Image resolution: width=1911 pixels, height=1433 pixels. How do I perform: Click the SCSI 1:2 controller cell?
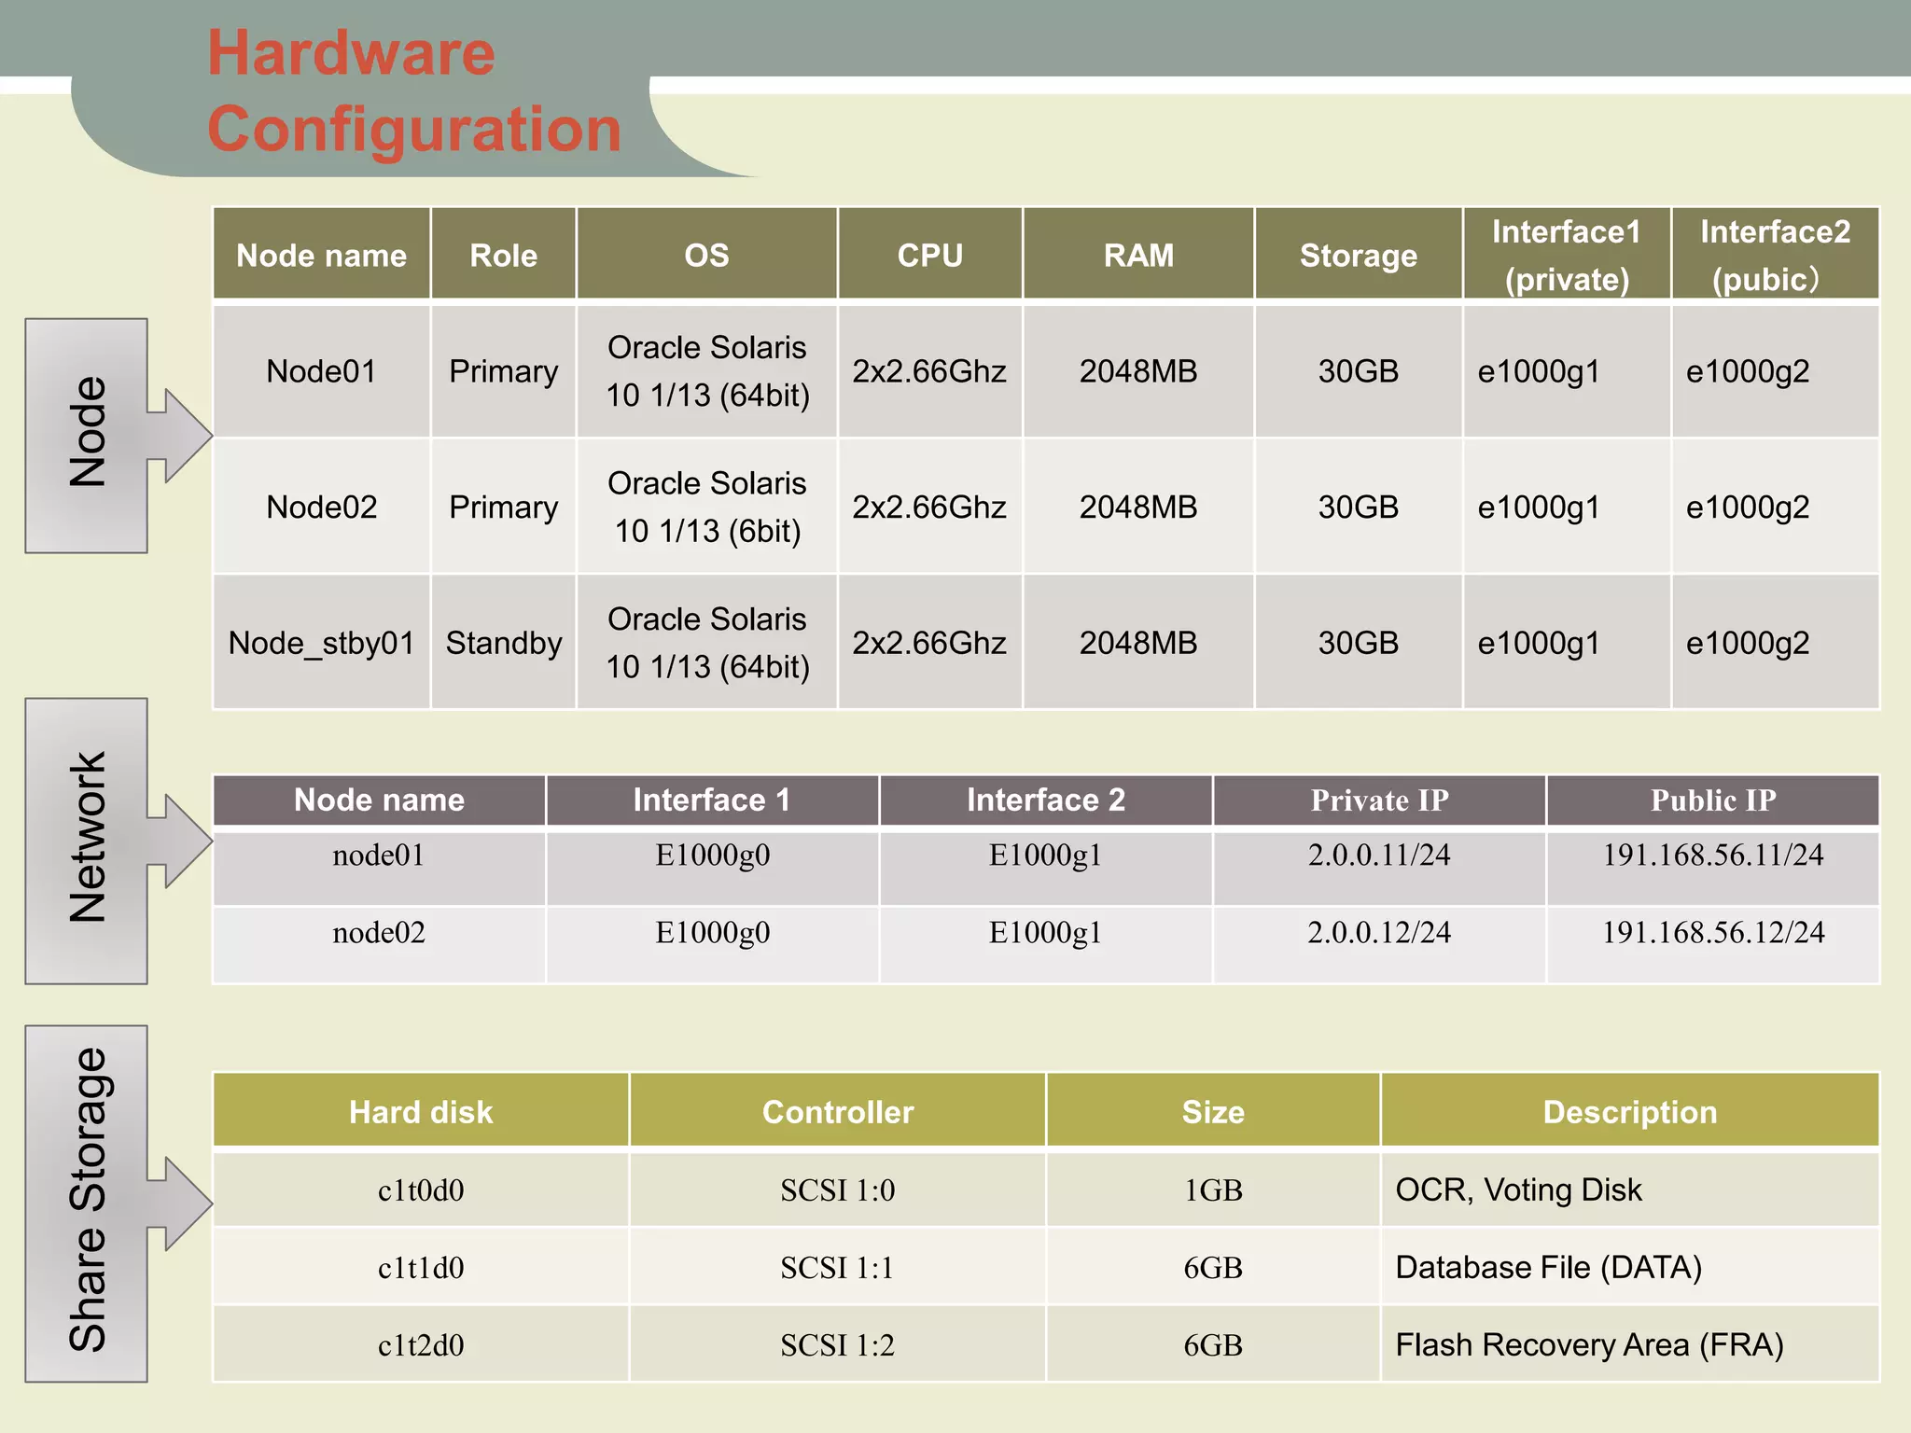838,1344
